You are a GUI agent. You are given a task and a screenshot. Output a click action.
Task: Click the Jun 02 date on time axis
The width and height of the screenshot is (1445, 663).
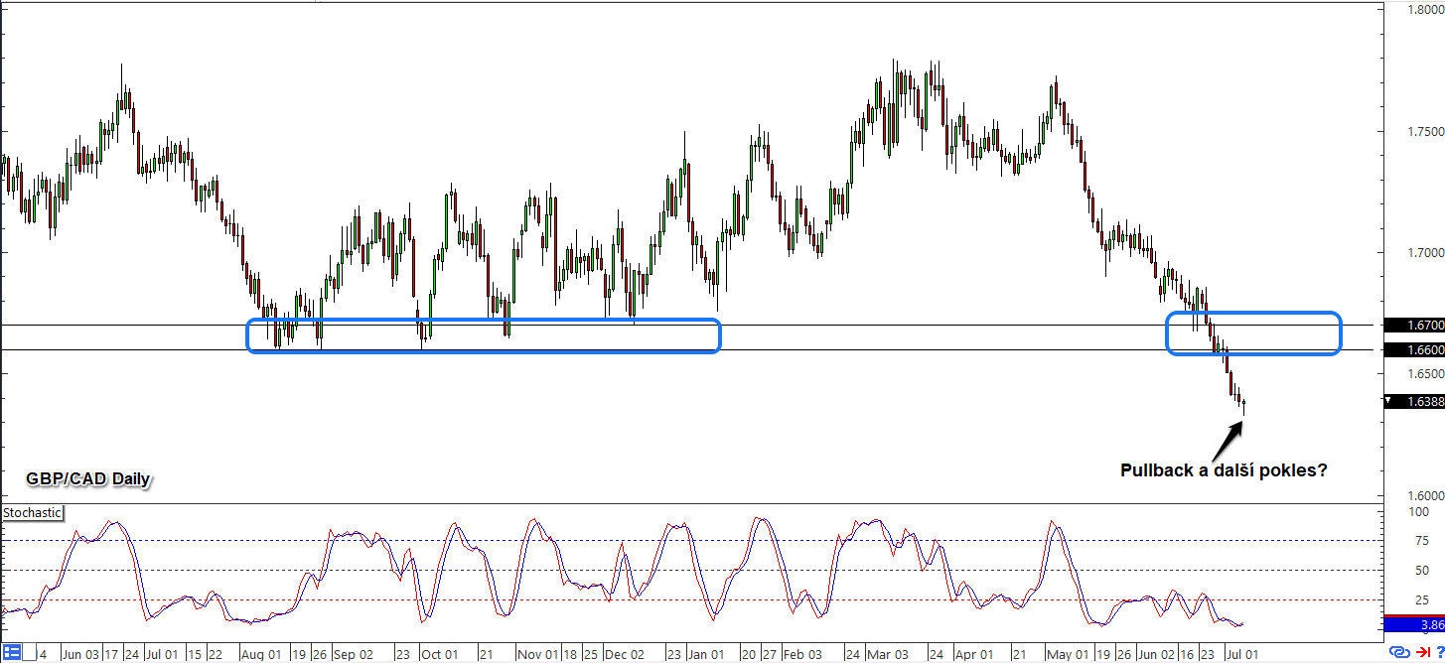tap(1158, 655)
